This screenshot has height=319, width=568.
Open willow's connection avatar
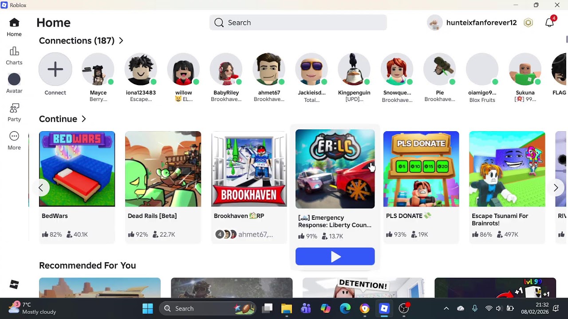pyautogui.click(x=183, y=69)
